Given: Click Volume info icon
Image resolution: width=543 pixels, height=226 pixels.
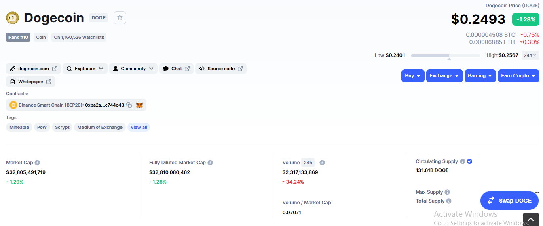Looking at the screenshot, I should point(322,163).
